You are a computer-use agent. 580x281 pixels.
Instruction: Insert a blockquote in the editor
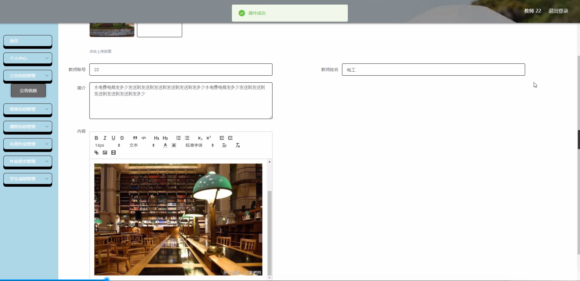click(135, 138)
